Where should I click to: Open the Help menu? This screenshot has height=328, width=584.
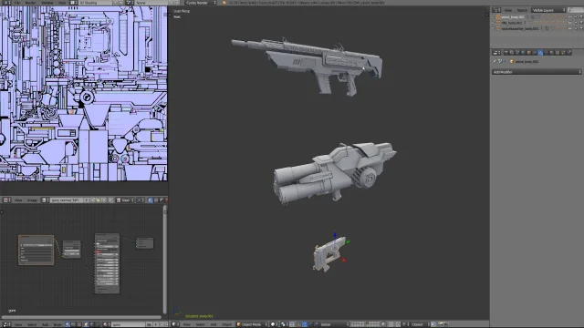pyautogui.click(x=62, y=3)
